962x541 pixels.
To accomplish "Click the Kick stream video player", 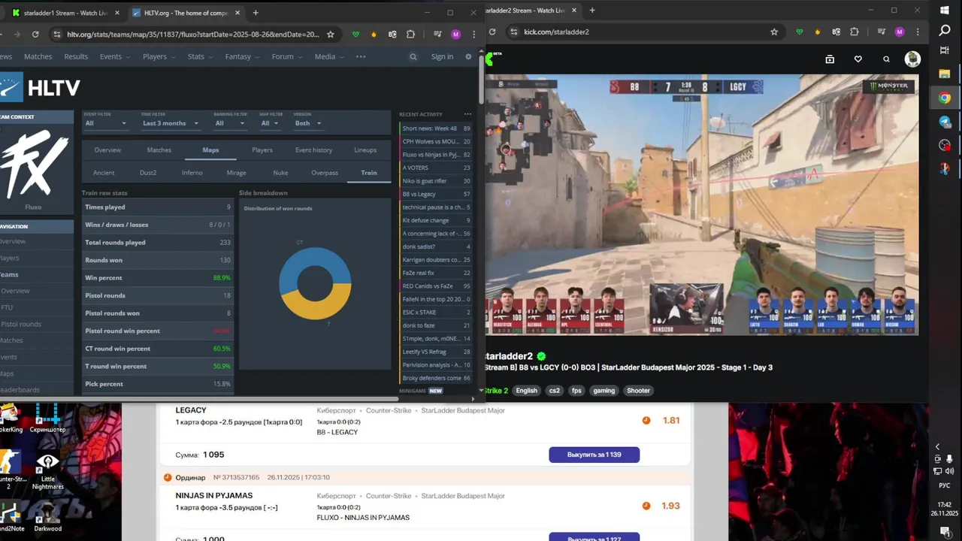I will [702, 204].
